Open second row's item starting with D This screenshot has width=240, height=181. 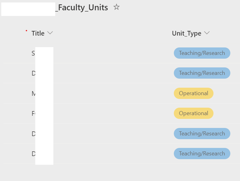pyautogui.click(x=33, y=73)
